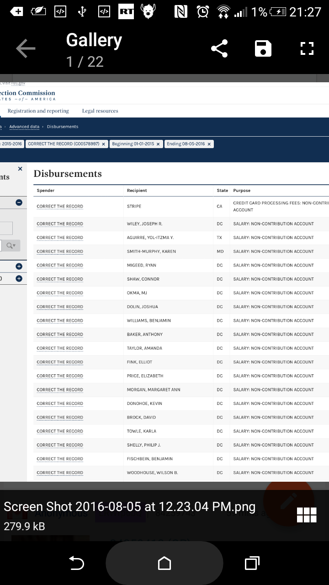Image resolution: width=329 pixels, height=585 pixels.
Task: Open Legal resources menu
Action: pyautogui.click(x=100, y=111)
